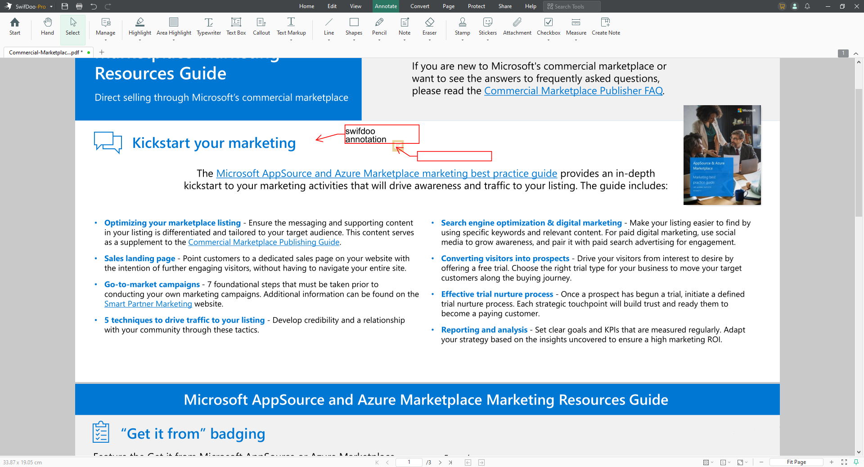
Task: Zoom in with the plus button
Action: pos(832,462)
